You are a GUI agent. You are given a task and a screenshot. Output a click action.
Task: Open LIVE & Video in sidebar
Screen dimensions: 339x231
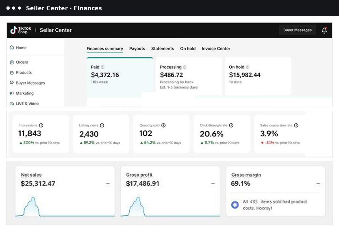[27, 104]
